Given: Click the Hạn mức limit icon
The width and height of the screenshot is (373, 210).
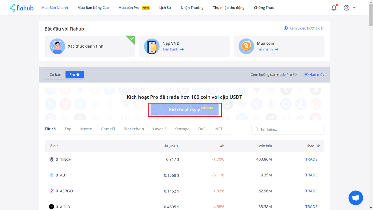Looking at the screenshot, I should 306,74.
